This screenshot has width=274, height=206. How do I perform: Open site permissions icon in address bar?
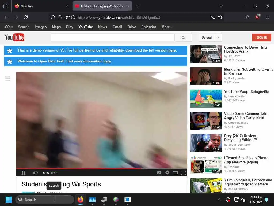click(x=67, y=17)
